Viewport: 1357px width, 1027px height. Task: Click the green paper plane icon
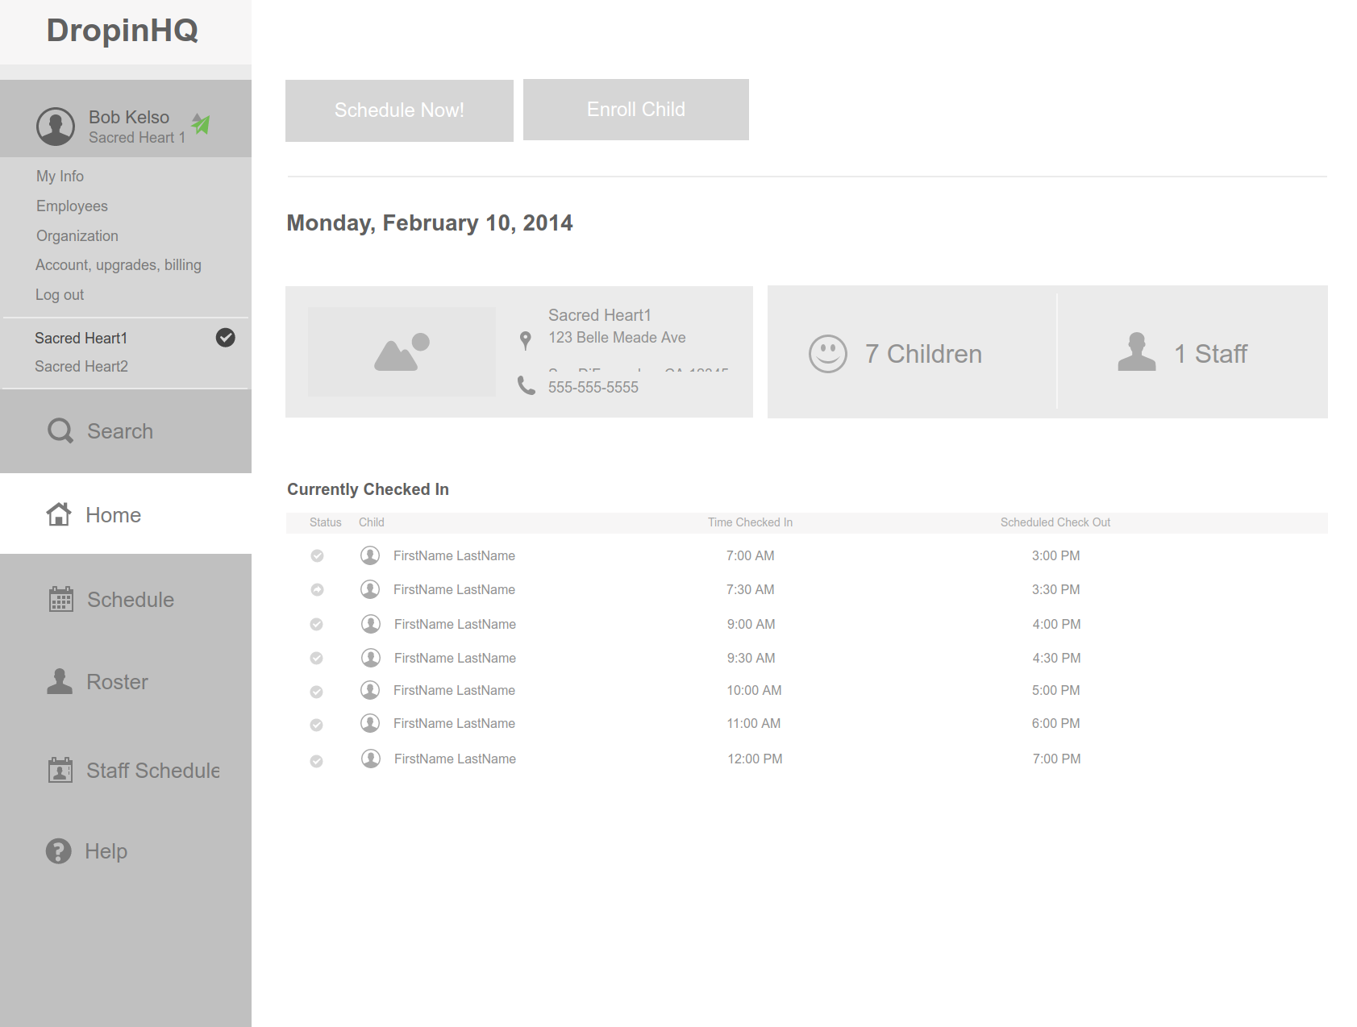tap(201, 123)
